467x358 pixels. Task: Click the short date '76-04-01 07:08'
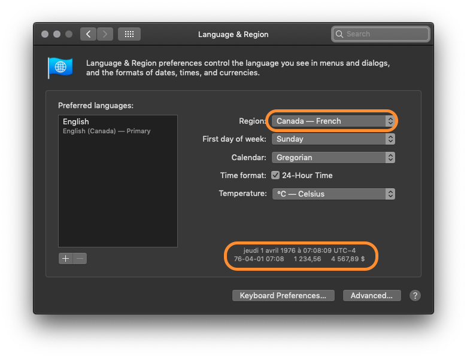(x=259, y=259)
